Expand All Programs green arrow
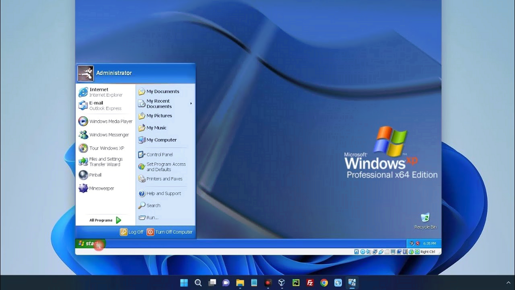 coord(119,220)
